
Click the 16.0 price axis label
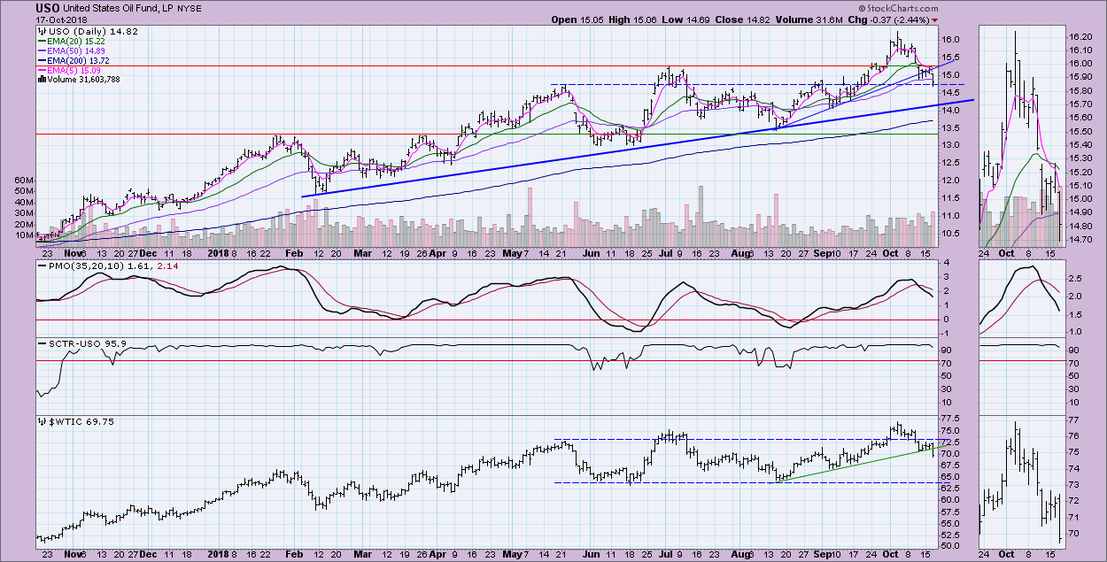tap(950, 40)
